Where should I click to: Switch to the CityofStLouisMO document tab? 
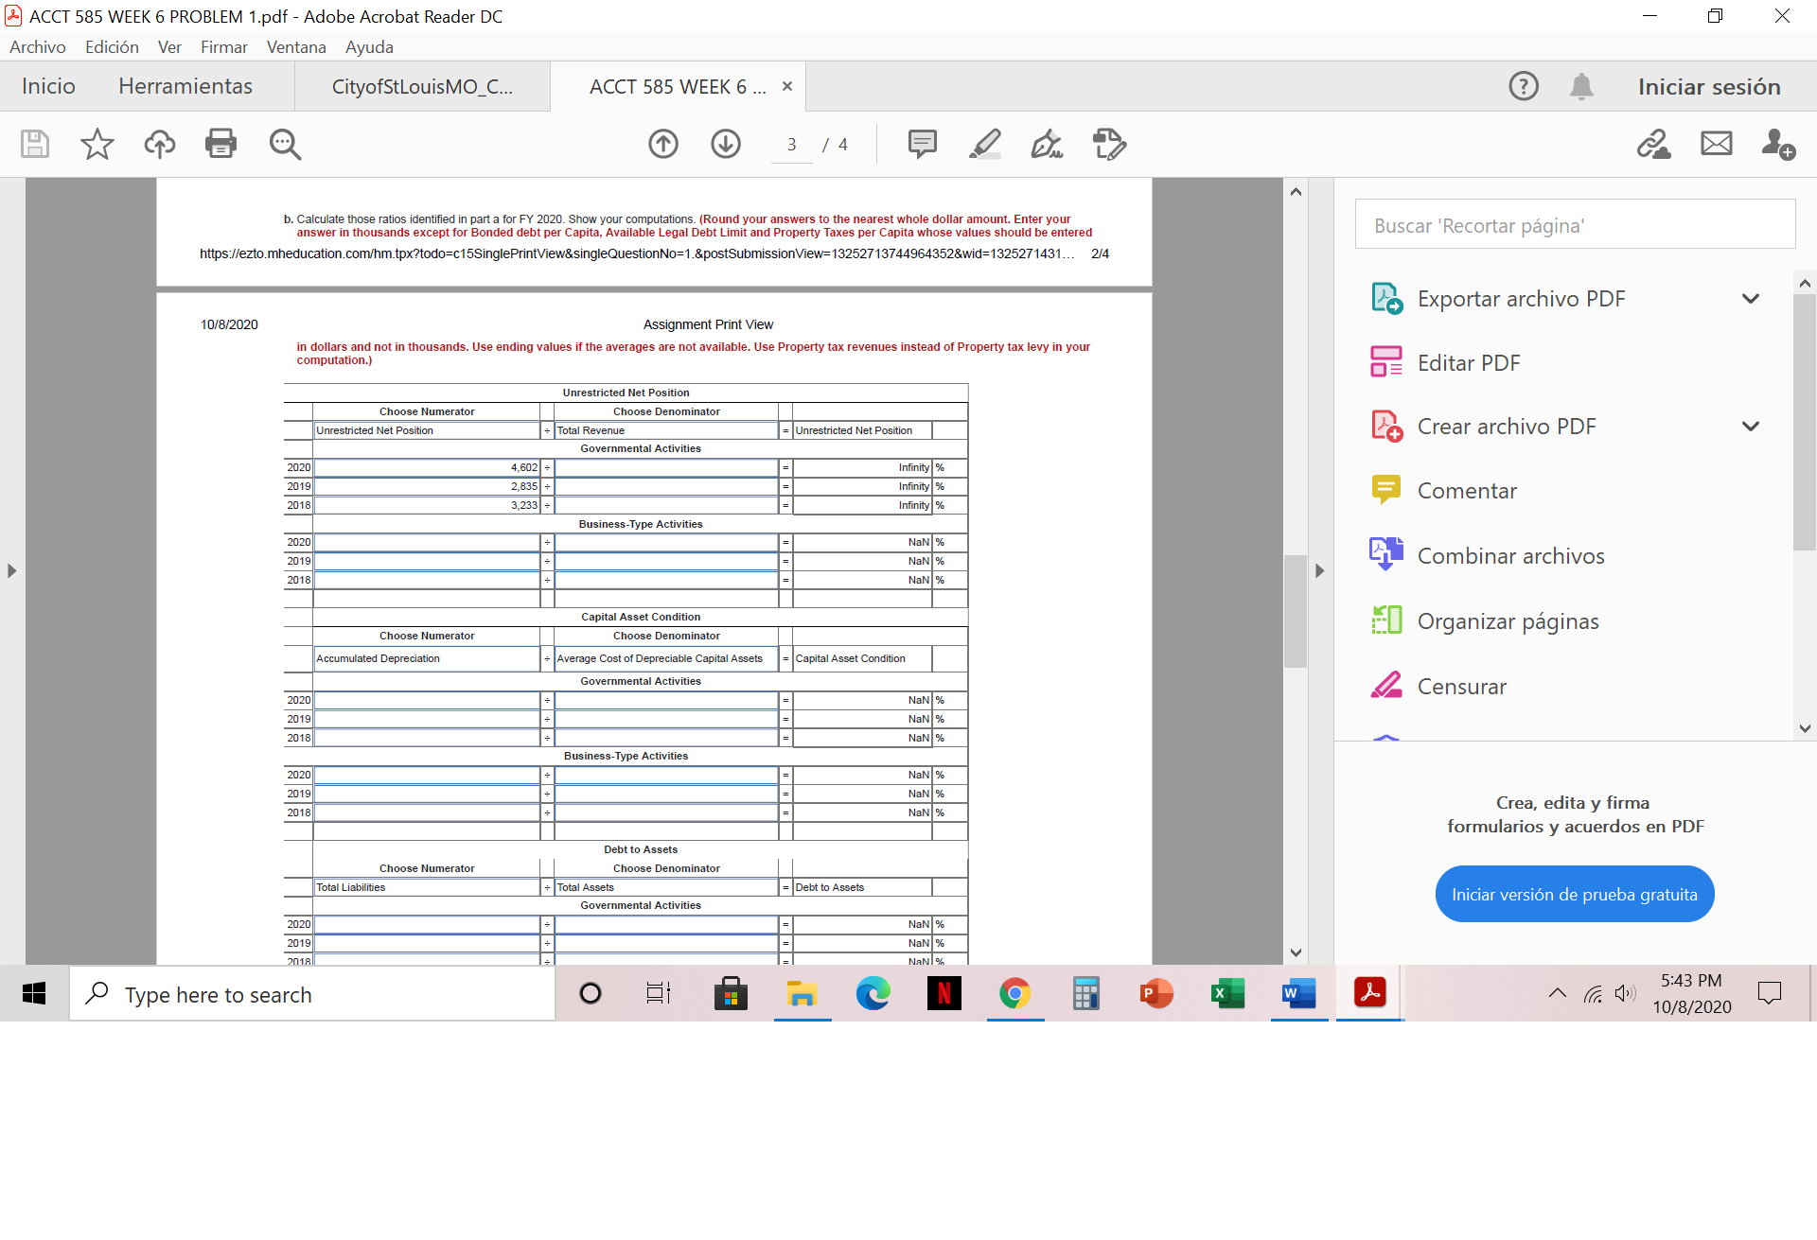click(422, 86)
